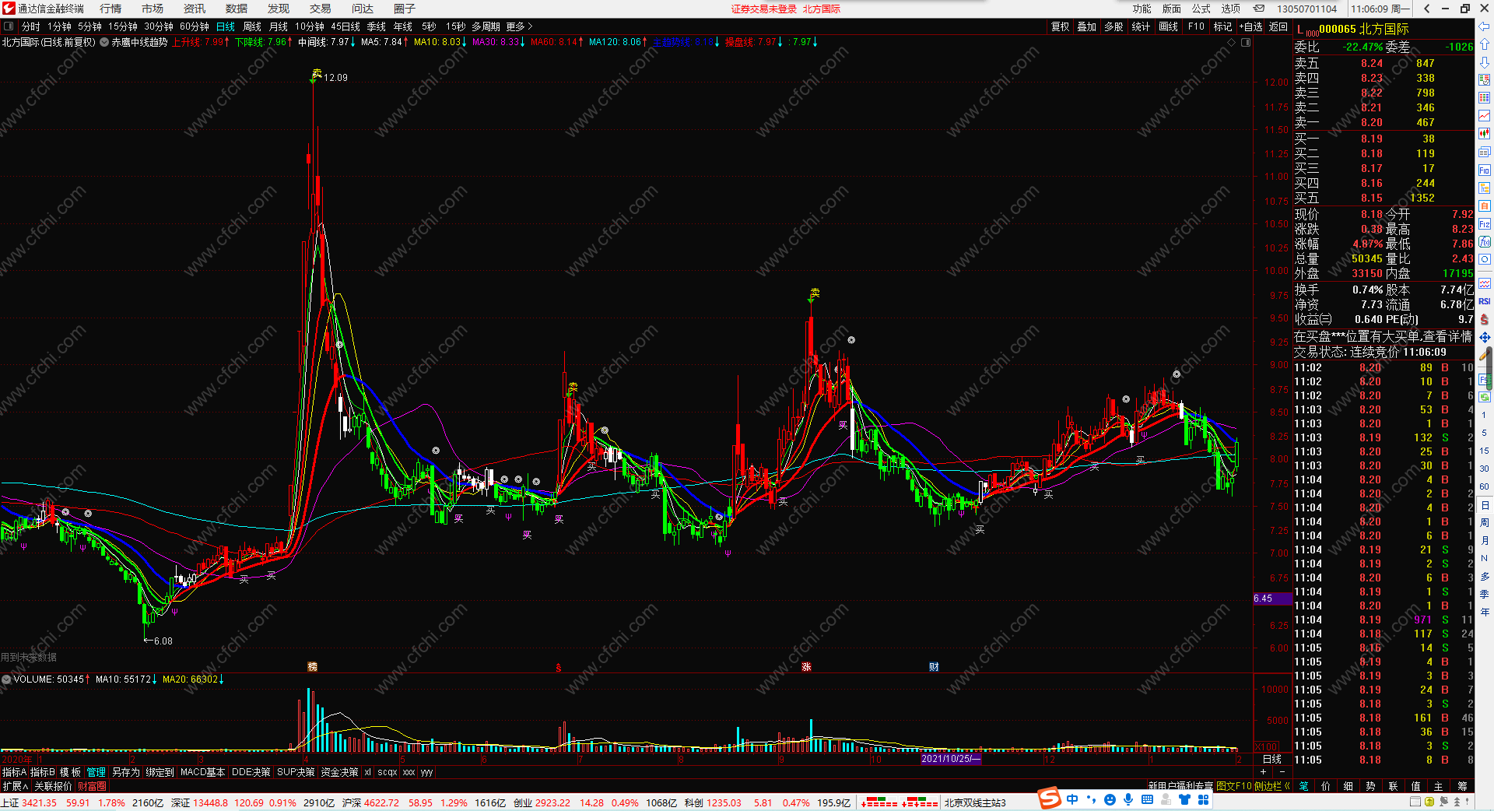Click the X100 volume scale label
This screenshot has width=1494, height=811.
[1266, 747]
